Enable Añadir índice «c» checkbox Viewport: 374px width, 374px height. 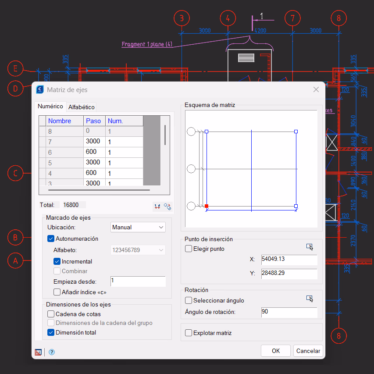[57, 292]
